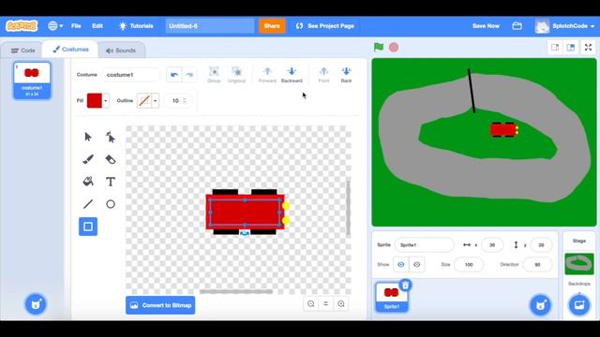Image resolution: width=600 pixels, height=337 pixels.
Task: Click the sprite Direction field
Action: click(537, 264)
